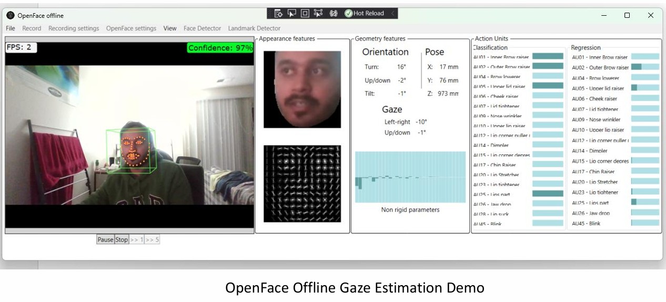Image resolution: width=666 pixels, height=302 pixels.
Task: Open the Landmark Detector menu
Action: [x=254, y=28]
